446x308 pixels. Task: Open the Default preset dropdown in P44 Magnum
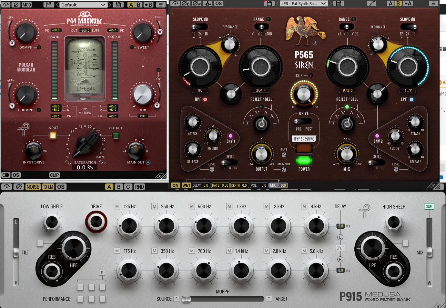(x=83, y=5)
